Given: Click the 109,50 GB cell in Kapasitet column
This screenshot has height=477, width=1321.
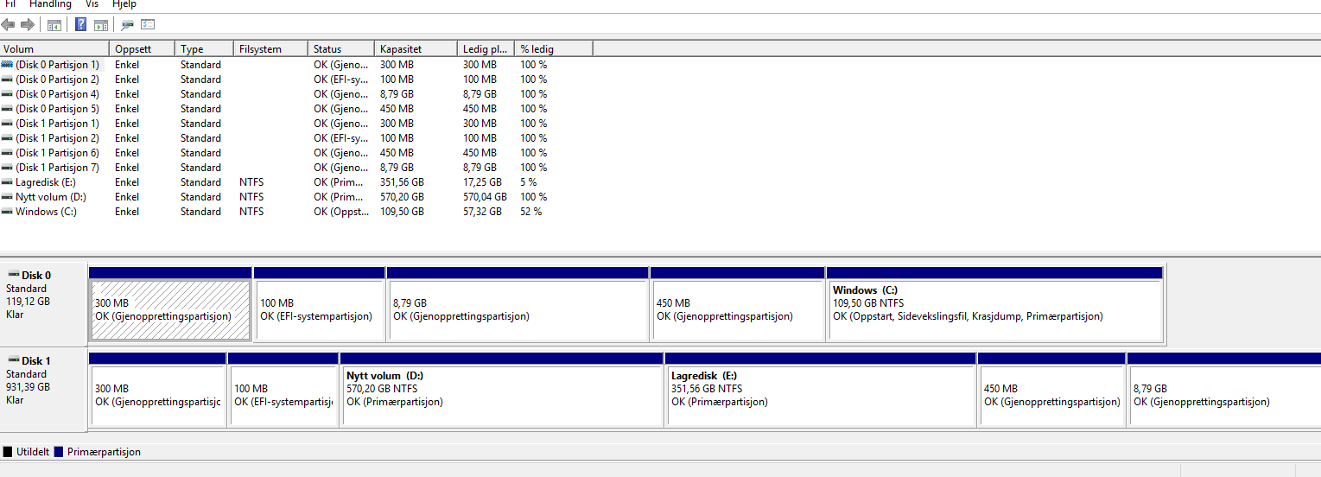Looking at the screenshot, I should tap(402, 212).
